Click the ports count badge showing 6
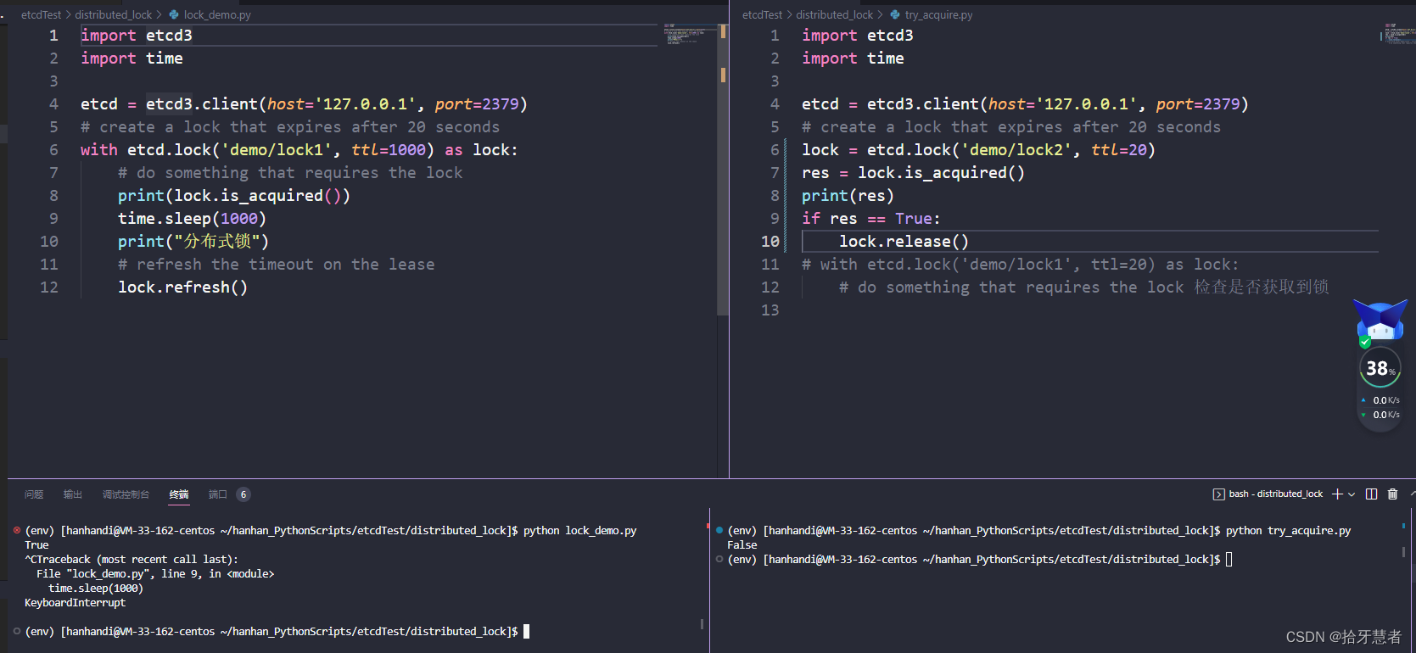Screen dimensions: 1416x653 coord(243,494)
